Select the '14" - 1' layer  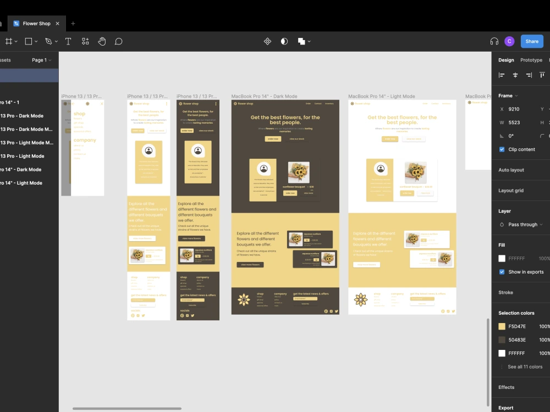[x=29, y=102]
